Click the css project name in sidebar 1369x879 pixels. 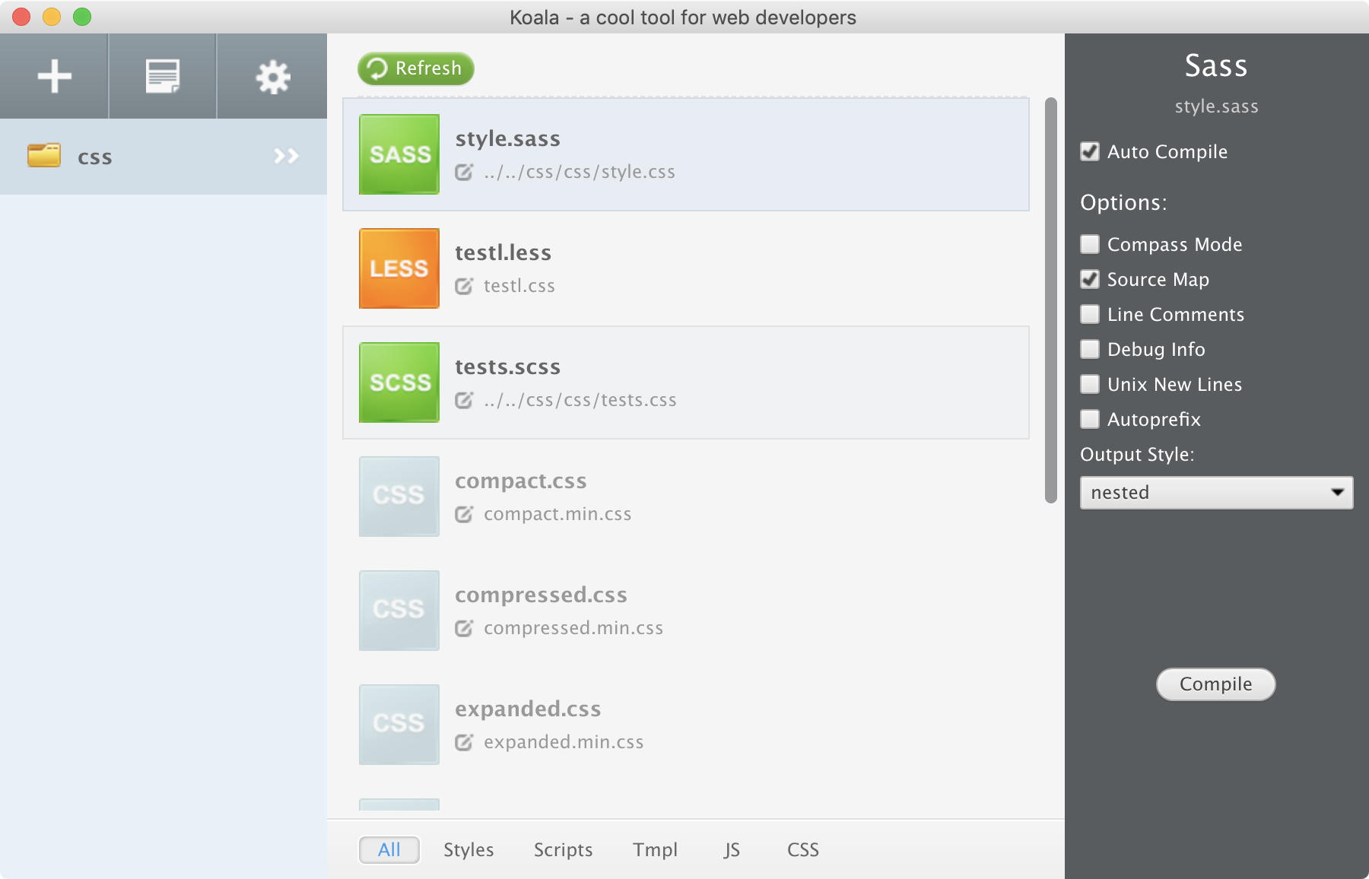point(95,157)
